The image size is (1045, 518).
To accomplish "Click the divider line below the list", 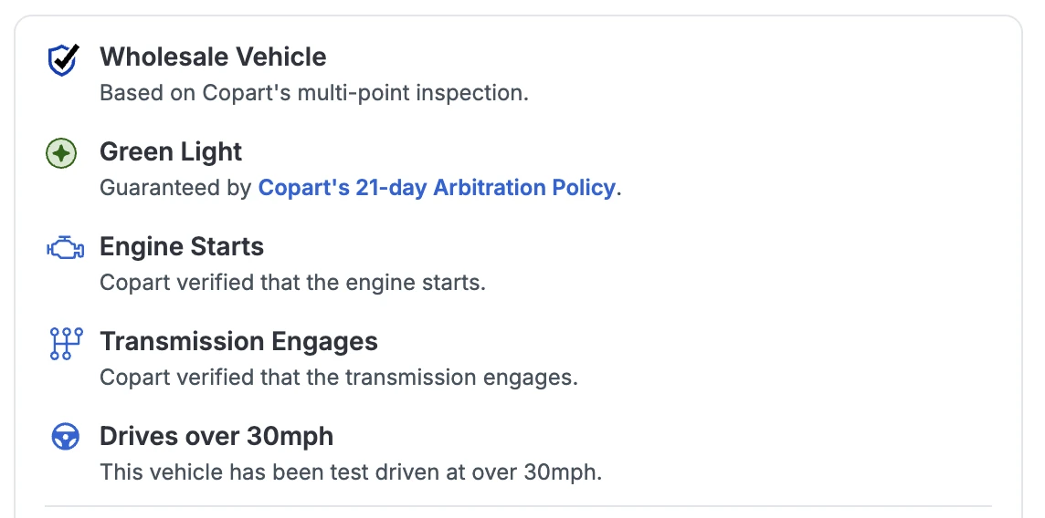I will click(x=517, y=506).
